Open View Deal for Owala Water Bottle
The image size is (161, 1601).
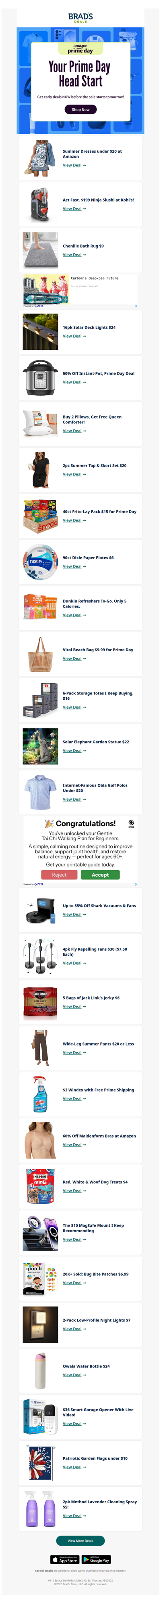(74, 1375)
